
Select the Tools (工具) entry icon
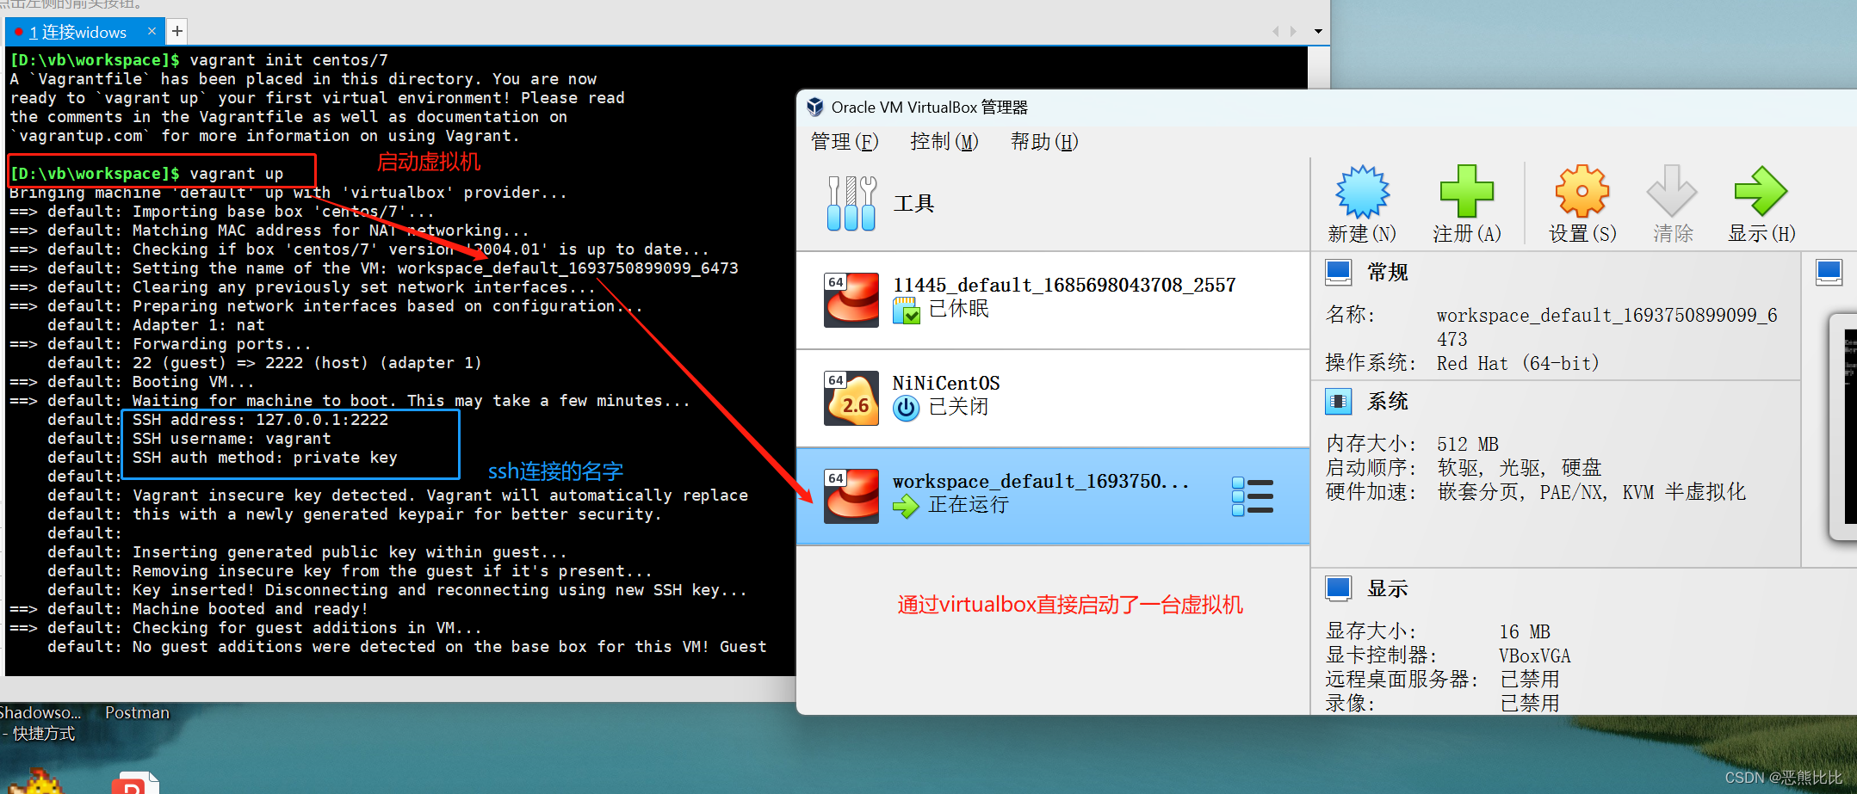(x=851, y=204)
